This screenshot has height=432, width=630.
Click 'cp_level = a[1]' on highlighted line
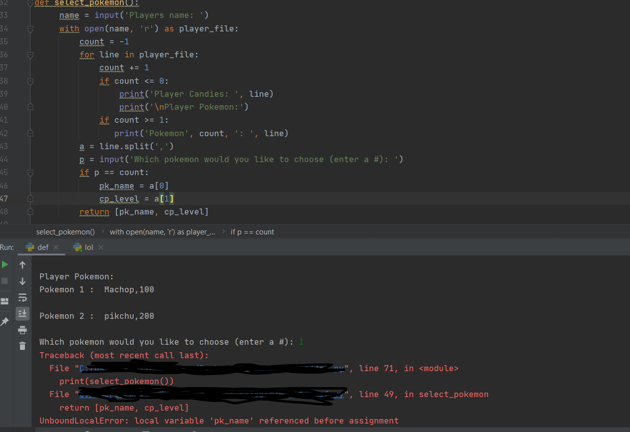136,199
